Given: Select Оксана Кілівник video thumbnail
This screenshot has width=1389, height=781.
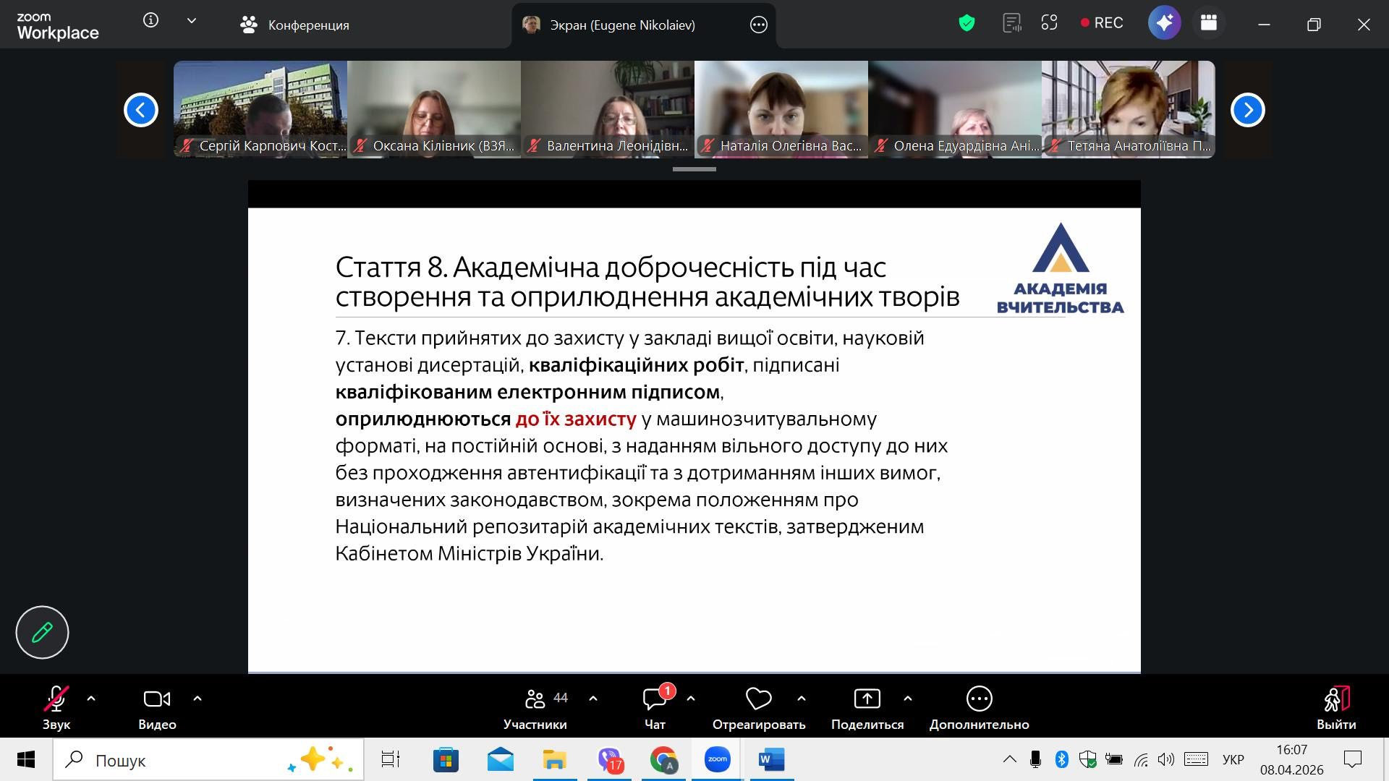Looking at the screenshot, I should (x=434, y=109).
